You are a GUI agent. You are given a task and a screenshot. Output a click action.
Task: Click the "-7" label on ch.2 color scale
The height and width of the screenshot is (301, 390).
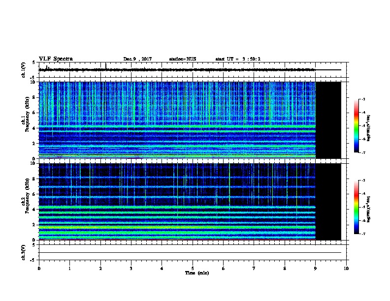pos(363,234)
